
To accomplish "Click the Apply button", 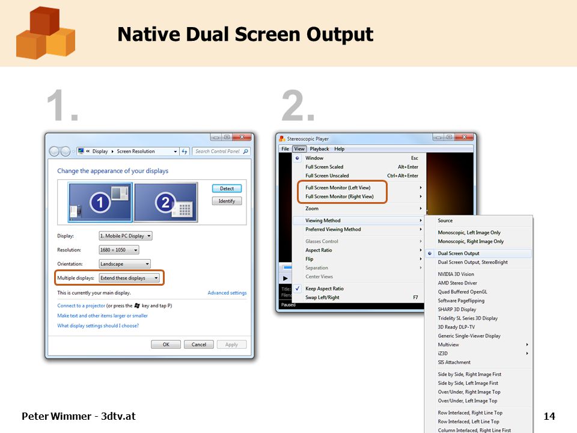I will [231, 345].
